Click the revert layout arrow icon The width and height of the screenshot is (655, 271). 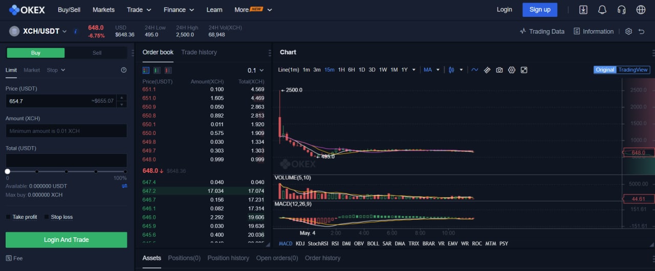642,31
